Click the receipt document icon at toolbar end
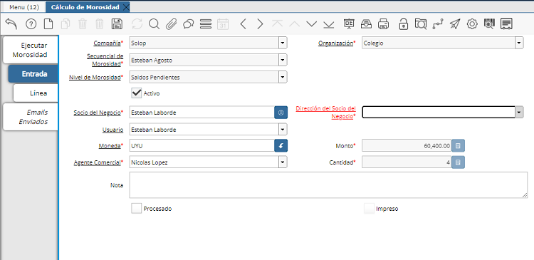Viewport: 534px width, 260px height. 507,24
